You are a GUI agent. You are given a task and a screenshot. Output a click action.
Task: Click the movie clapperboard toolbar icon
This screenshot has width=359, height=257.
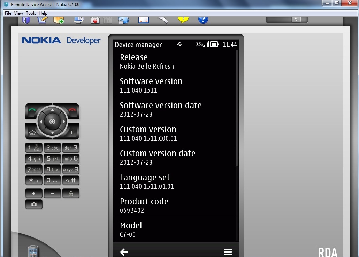[x=124, y=20]
